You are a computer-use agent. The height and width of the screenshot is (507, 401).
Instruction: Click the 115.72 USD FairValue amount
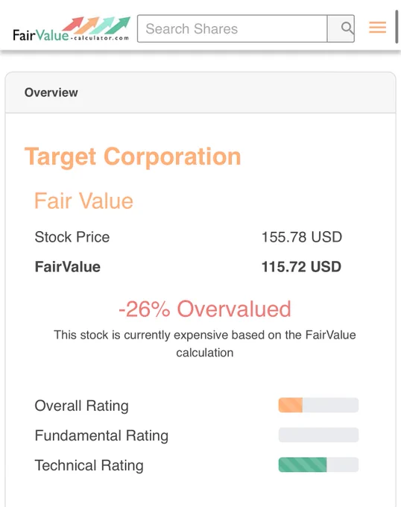[x=301, y=267]
